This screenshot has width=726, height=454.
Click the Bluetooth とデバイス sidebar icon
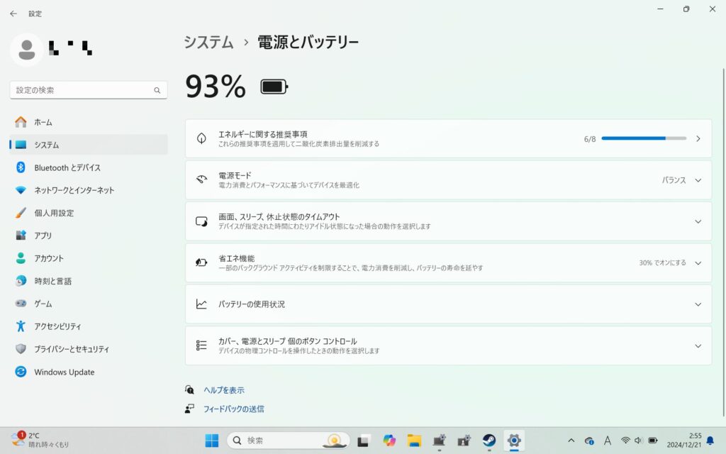pos(21,167)
